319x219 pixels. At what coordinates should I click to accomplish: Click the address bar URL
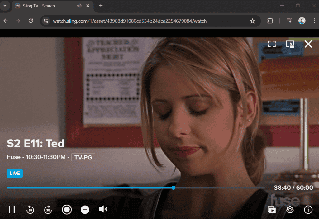130,21
